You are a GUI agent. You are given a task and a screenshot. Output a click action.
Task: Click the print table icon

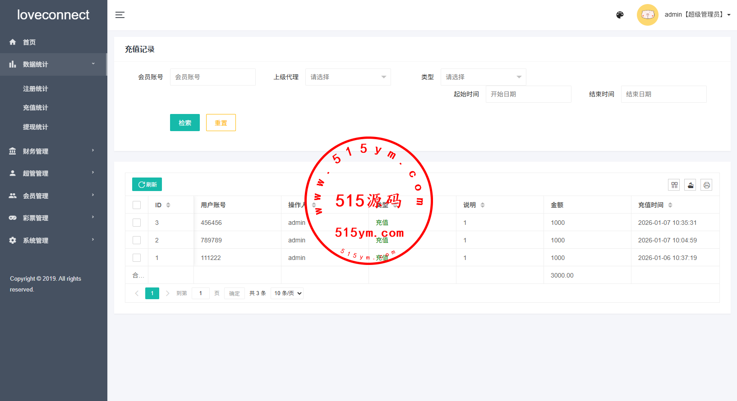click(706, 185)
